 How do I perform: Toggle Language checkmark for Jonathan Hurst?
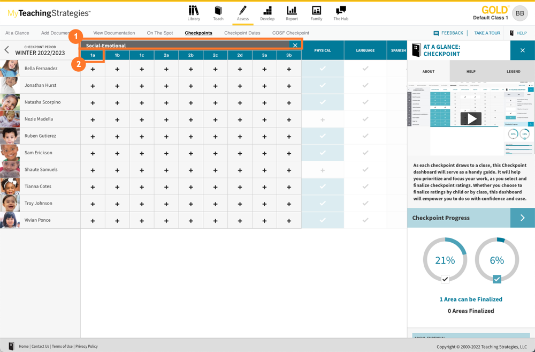(365, 85)
